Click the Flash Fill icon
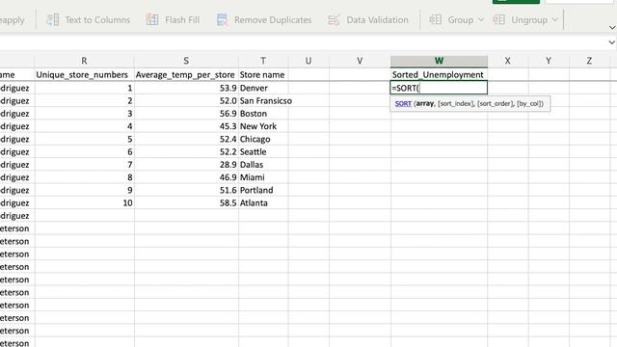617x347 pixels. pos(152,19)
